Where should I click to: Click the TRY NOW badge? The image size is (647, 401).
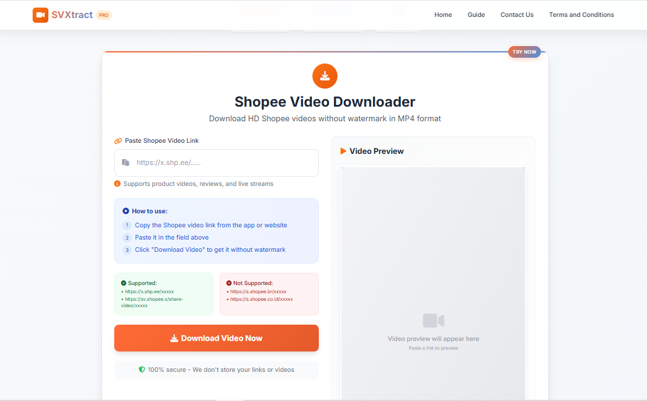tap(525, 52)
